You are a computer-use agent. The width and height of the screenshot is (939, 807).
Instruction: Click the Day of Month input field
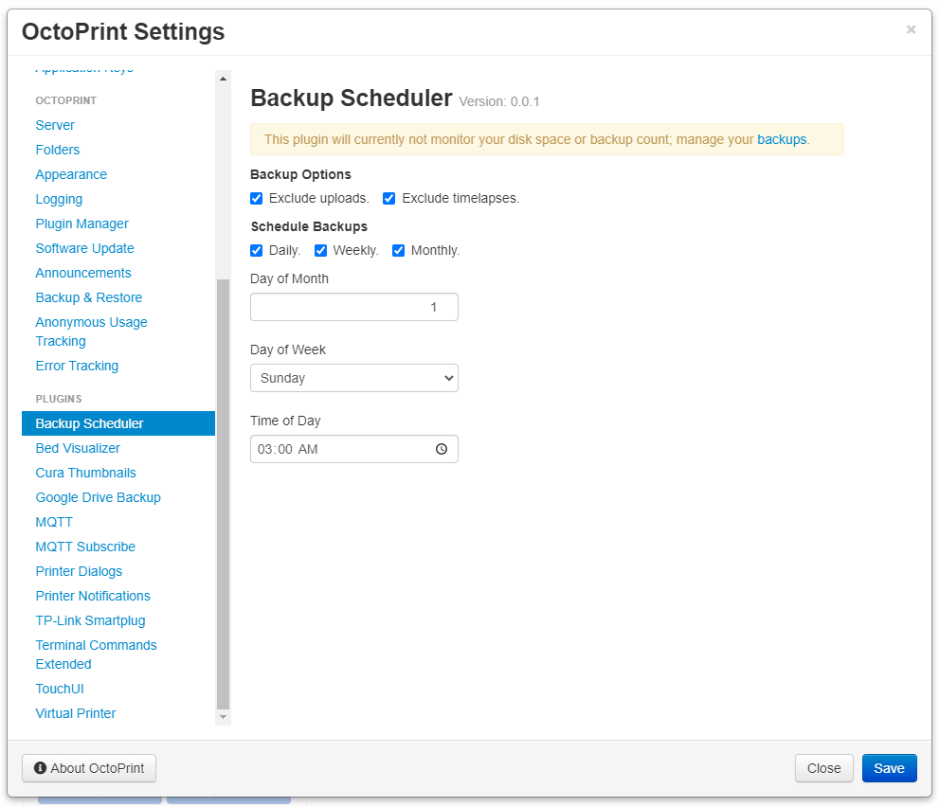tap(353, 306)
